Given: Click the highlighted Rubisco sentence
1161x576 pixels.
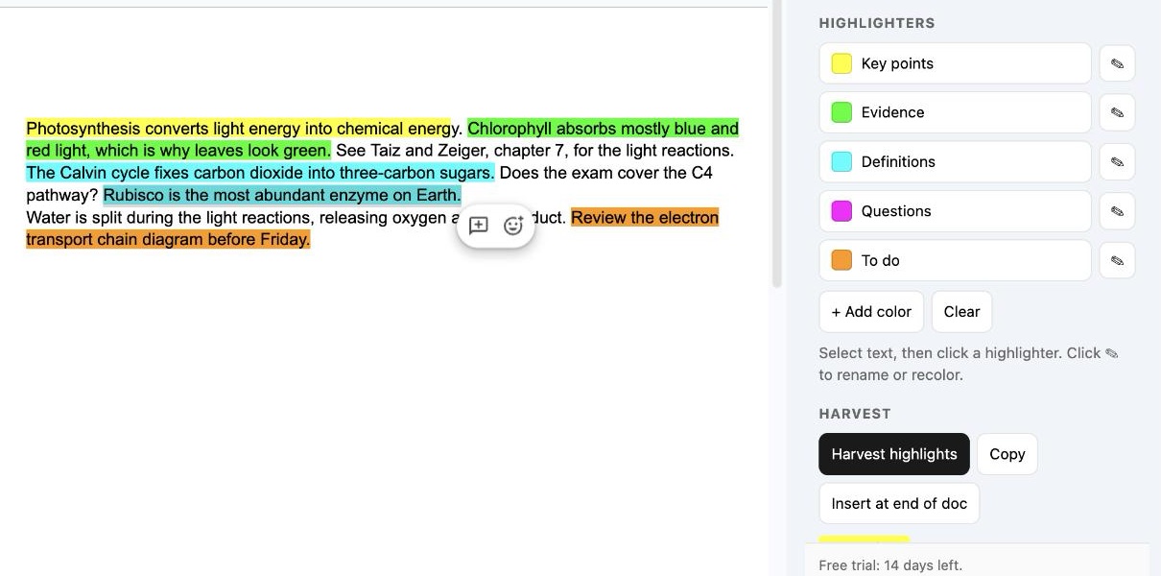Looking at the screenshot, I should click(x=282, y=195).
